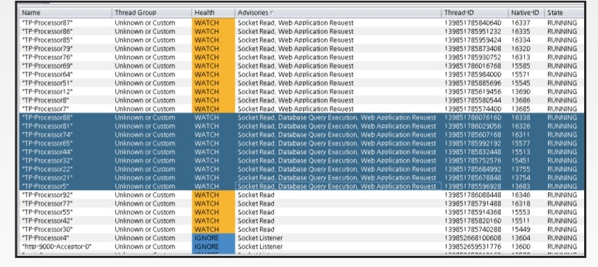This screenshot has height=267, width=598.
Task: Click Native-ID 15449
Action: 521,230
